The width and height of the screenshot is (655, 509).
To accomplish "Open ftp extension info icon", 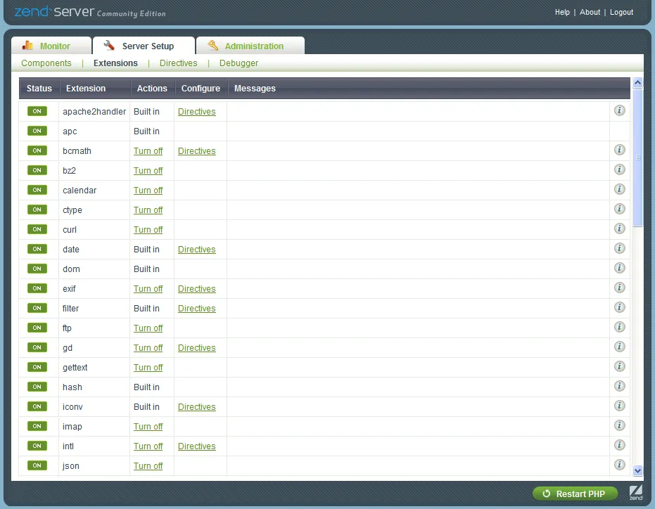I will 620,327.
